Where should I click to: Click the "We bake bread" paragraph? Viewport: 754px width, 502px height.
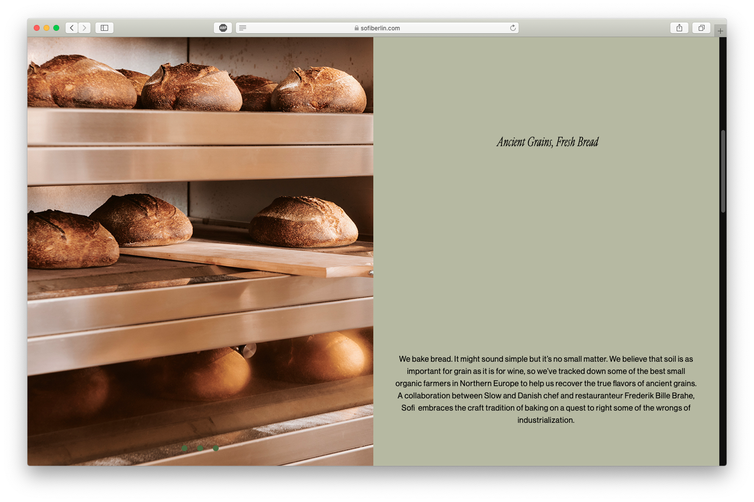click(x=546, y=389)
